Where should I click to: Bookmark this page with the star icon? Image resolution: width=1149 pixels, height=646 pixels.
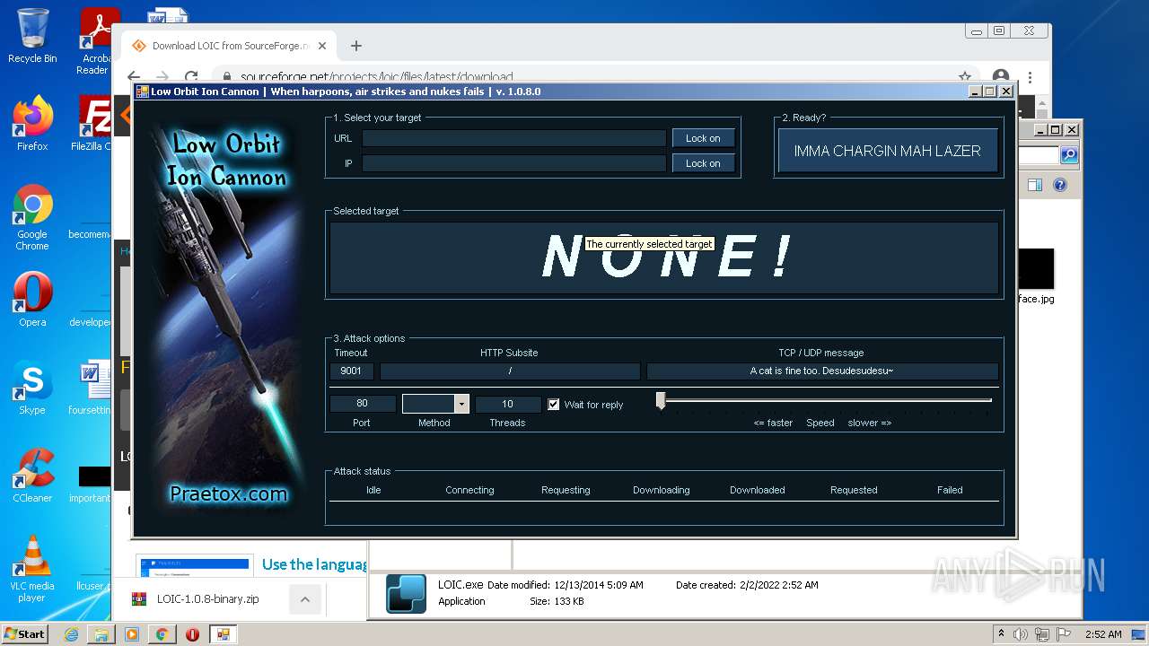(x=965, y=77)
